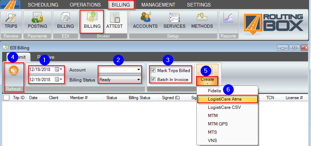Expand the Billing Status dropdown showing Ready
Screen dimensions: 311x146
(x=138, y=80)
